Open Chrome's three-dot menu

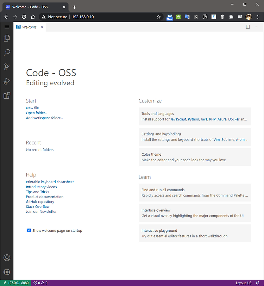258,17
